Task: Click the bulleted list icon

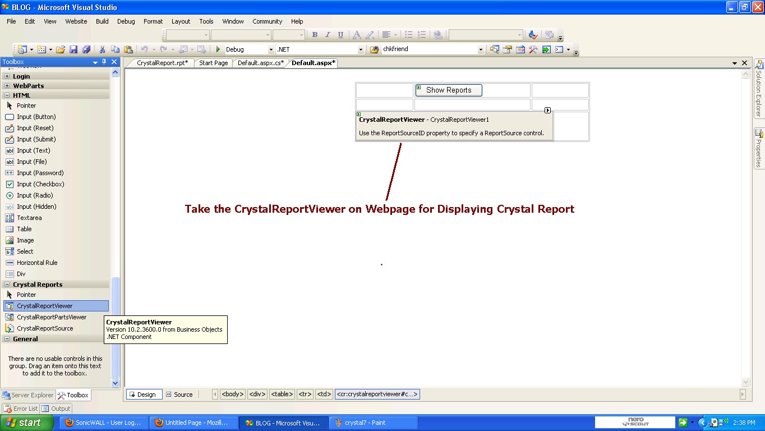Action: click(409, 35)
